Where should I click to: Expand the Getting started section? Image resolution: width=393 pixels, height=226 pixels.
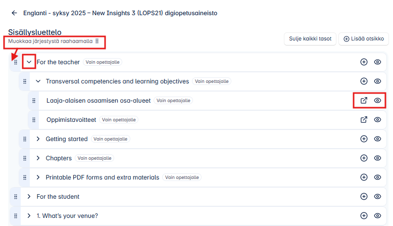pos(38,139)
